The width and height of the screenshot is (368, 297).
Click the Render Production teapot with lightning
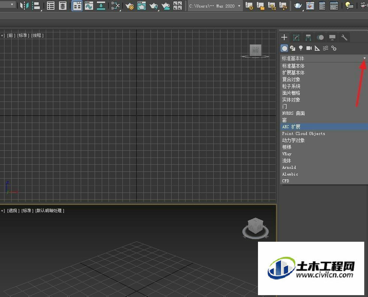click(x=154, y=6)
